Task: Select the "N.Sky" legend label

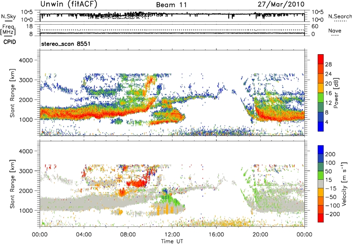Action: click(8, 16)
